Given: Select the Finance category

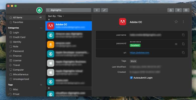Looking at the screenshot, I should point(26,56).
